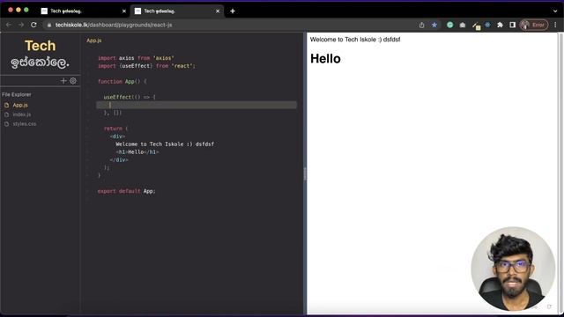This screenshot has width=564, height=317.
Task: Add a new file with the plus icon
Action: tap(63, 81)
